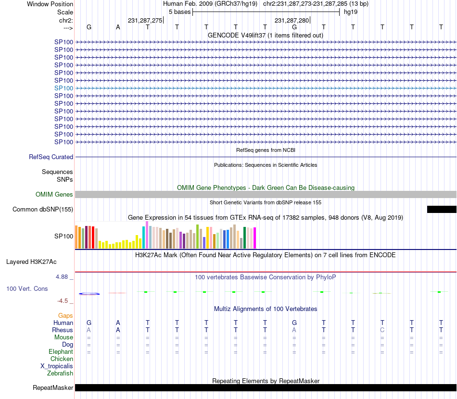Click the GENCODE V49lift37 track title
This screenshot has height=399, width=457.
click(265, 35)
